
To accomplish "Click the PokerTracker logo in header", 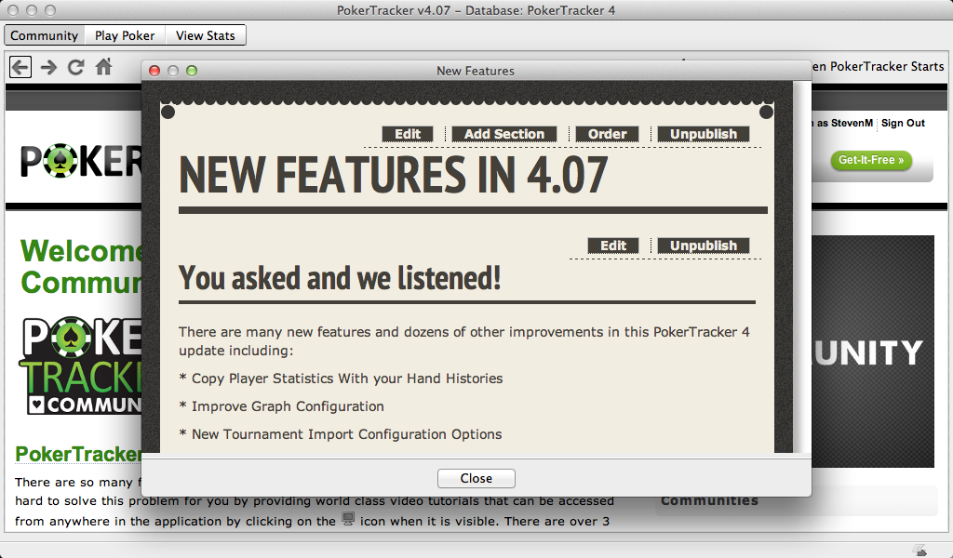I will tap(81, 161).
